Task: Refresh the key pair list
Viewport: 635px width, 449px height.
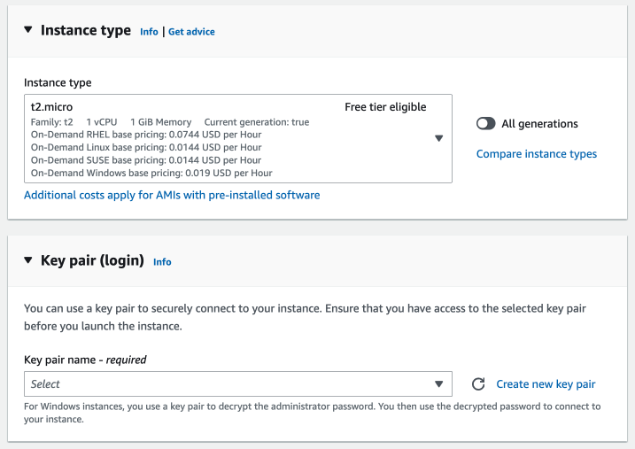Action: (478, 384)
